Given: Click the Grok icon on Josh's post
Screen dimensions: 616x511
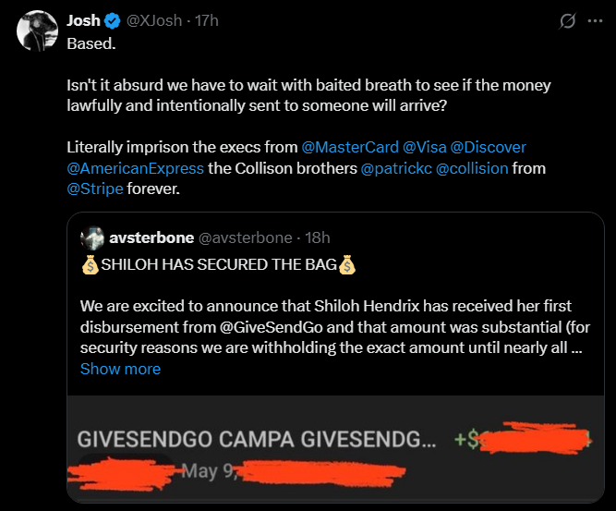Looking at the screenshot, I should click(568, 21).
